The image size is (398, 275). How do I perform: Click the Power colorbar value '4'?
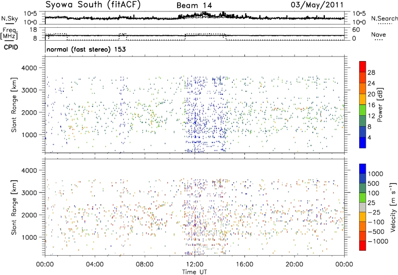[x=370, y=138]
